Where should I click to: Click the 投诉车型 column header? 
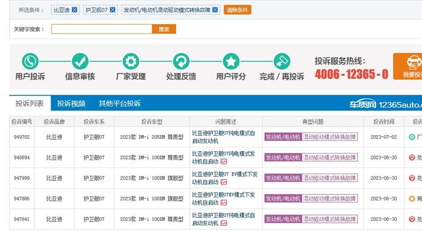[x=152, y=122]
